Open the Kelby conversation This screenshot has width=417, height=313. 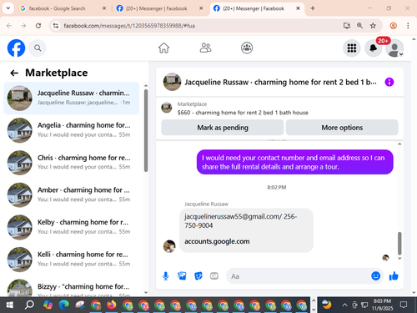click(72, 227)
